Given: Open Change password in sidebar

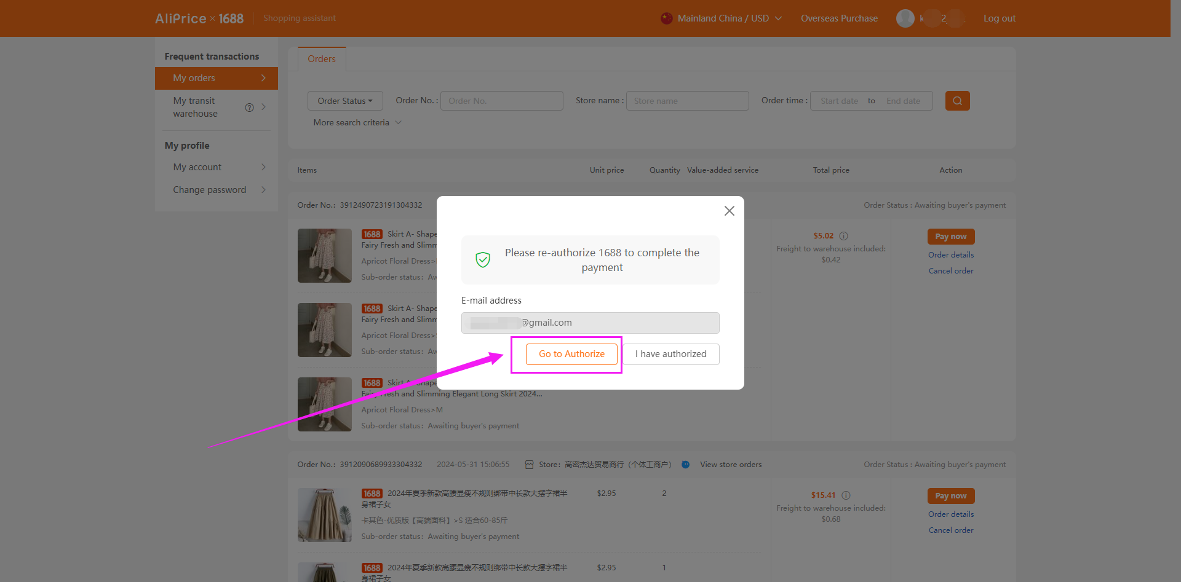Looking at the screenshot, I should (x=217, y=190).
